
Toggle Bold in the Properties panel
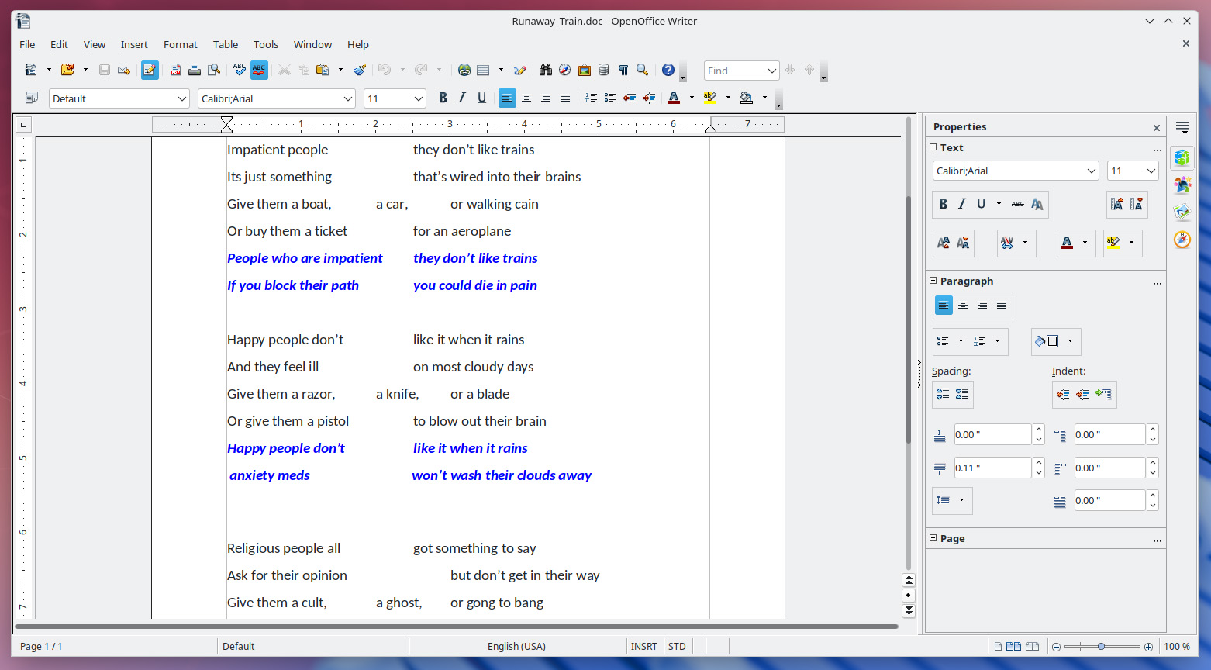pyautogui.click(x=943, y=204)
